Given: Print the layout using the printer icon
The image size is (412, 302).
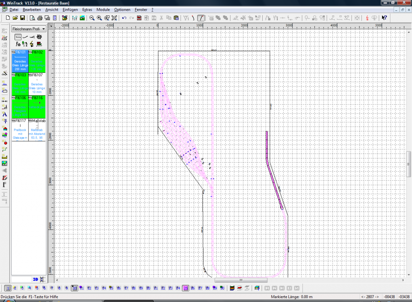Looking at the screenshot, I should pos(40,18).
